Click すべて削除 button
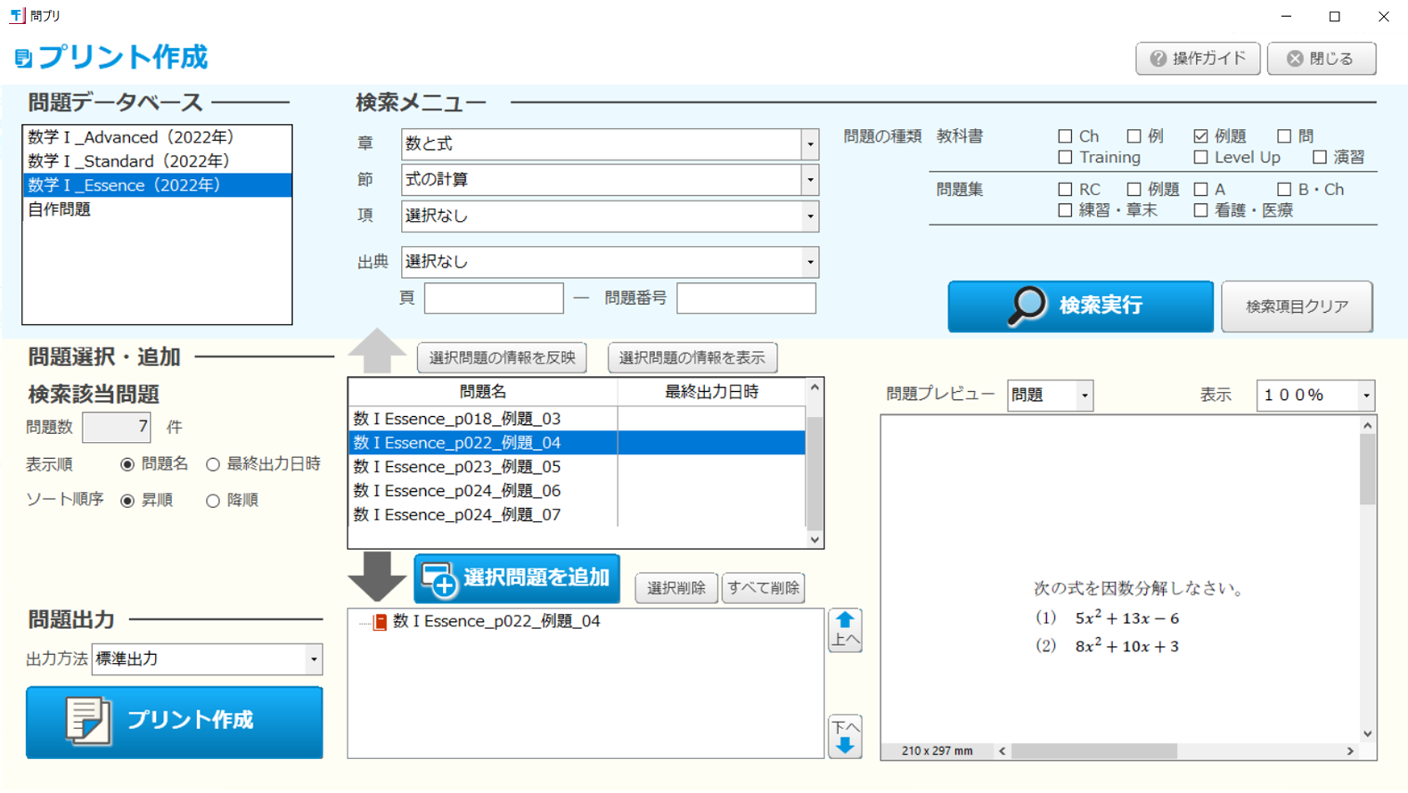This screenshot has height=793, width=1408. coord(763,588)
